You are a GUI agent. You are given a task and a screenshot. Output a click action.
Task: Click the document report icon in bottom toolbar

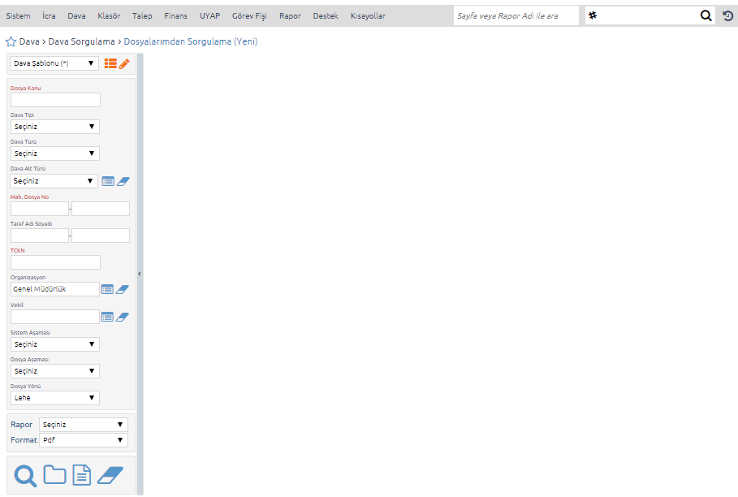[x=82, y=475]
